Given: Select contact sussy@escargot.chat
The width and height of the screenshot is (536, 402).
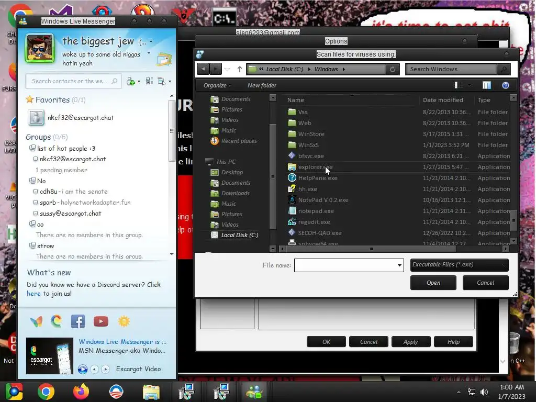Looking at the screenshot, I should point(71,214).
